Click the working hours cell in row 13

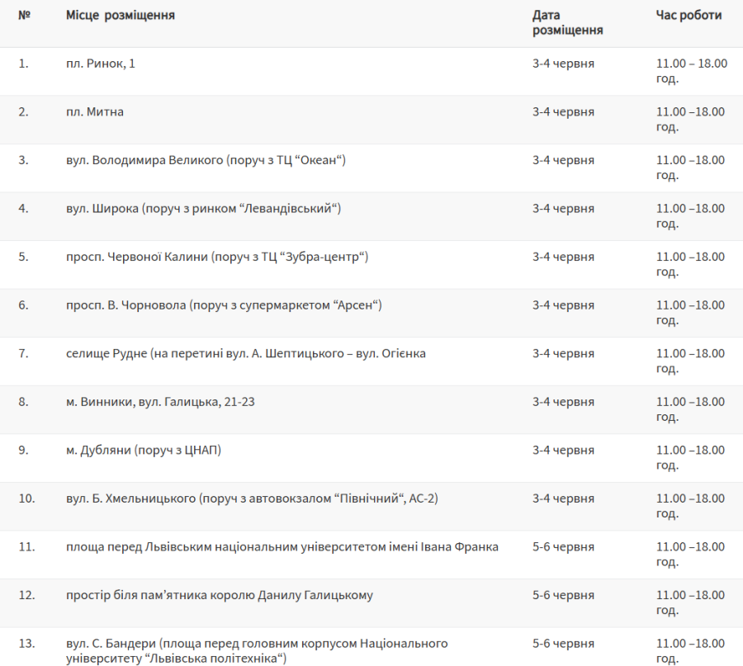tap(690, 651)
